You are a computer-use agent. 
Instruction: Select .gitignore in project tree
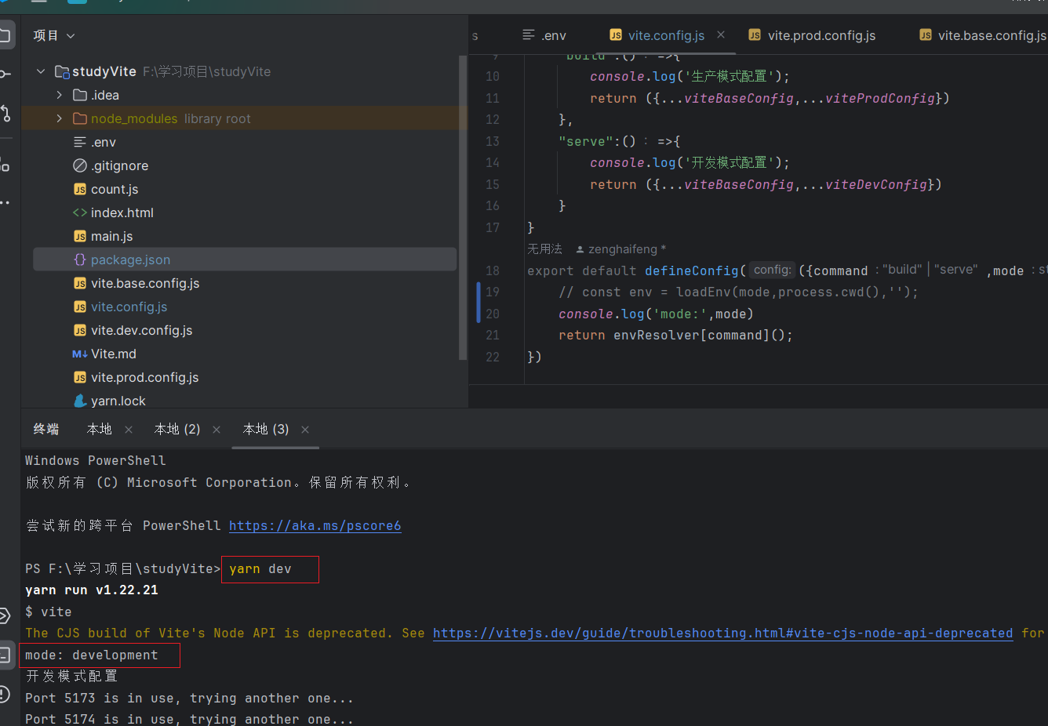point(119,165)
